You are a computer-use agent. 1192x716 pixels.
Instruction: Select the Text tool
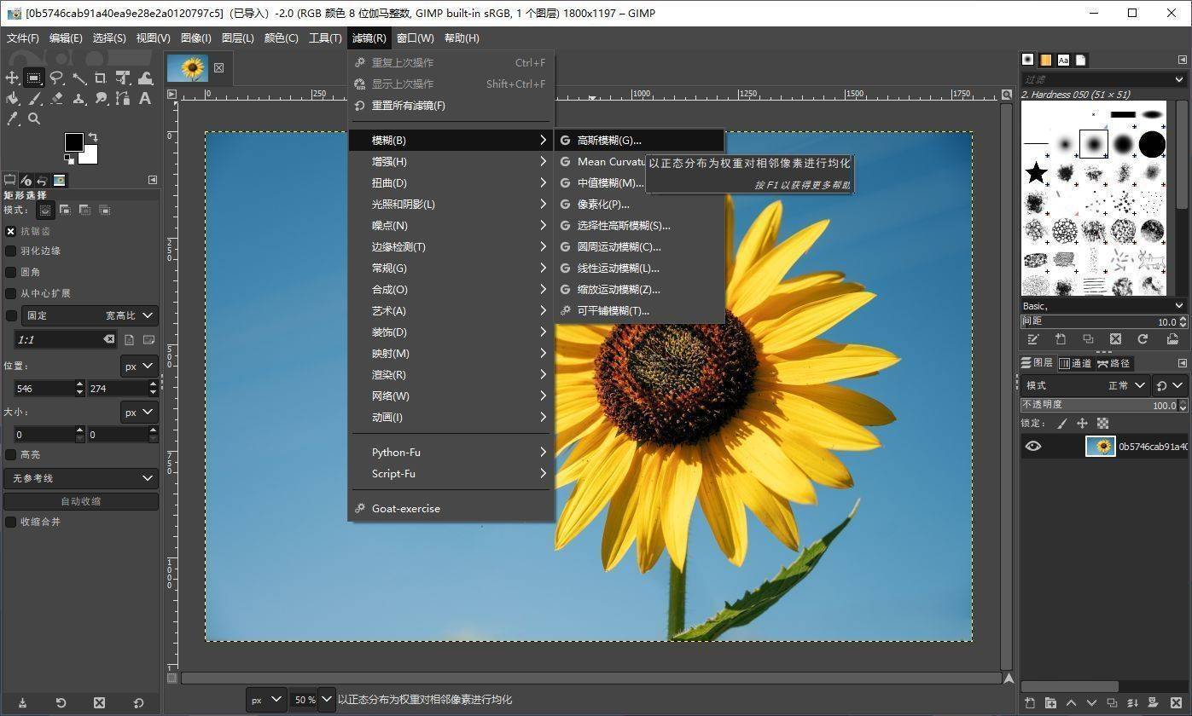tap(145, 98)
